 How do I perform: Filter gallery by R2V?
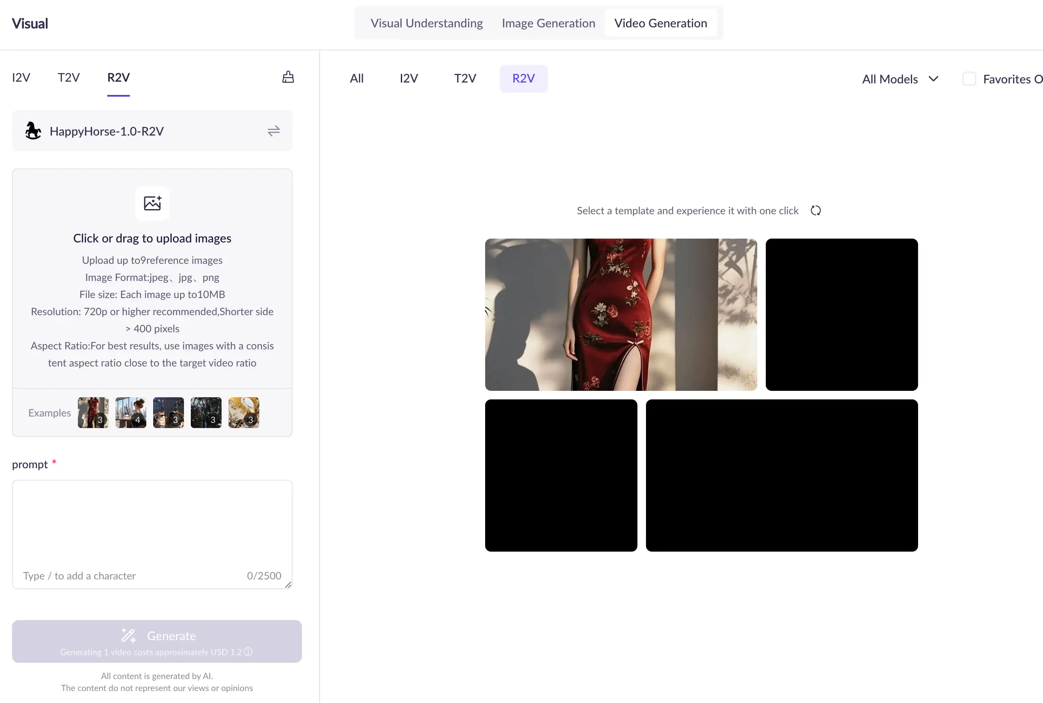tap(523, 78)
